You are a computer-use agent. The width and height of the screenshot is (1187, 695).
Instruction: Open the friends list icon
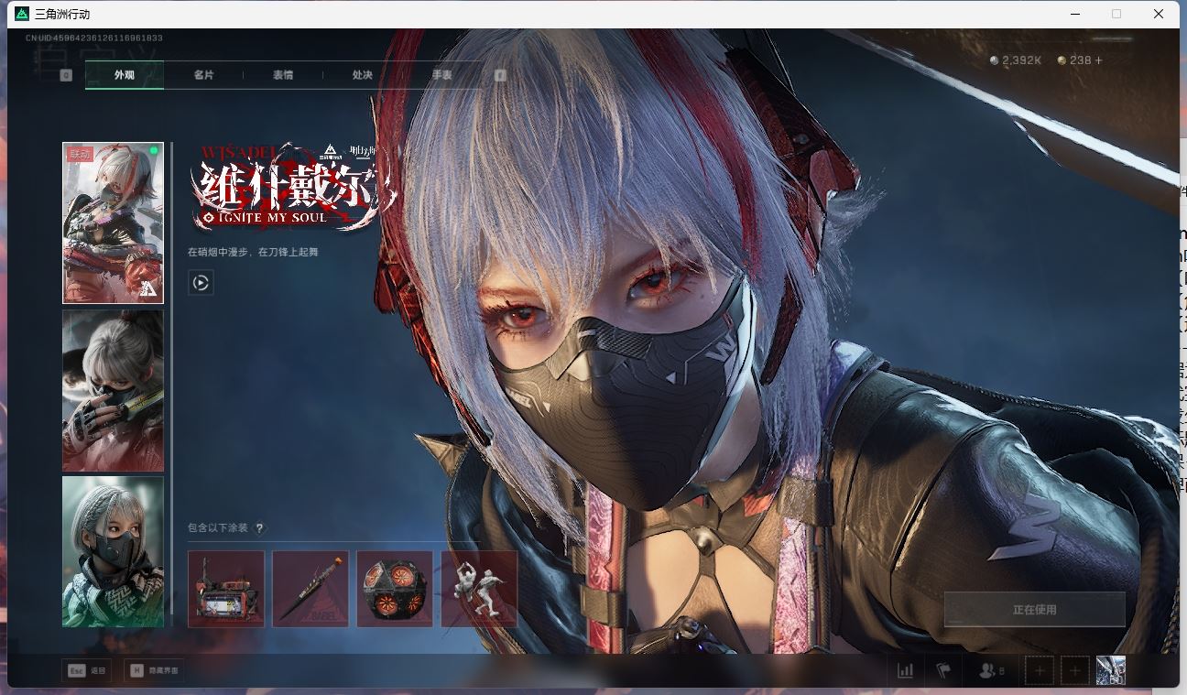coord(987,671)
